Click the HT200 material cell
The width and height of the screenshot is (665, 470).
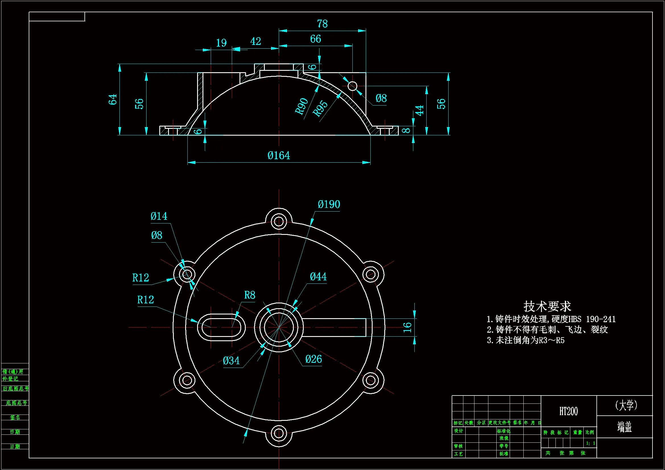568,411
